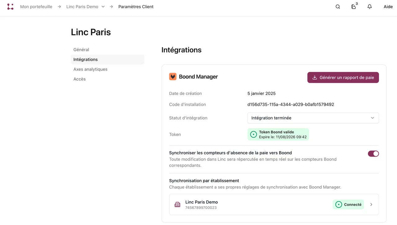
Task: Click the Boond Manager logo icon
Action: pos(173,77)
